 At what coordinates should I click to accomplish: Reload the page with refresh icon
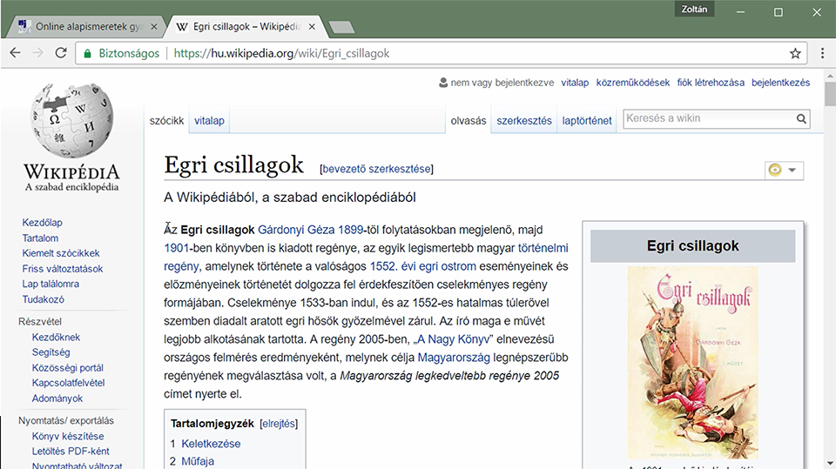point(61,53)
